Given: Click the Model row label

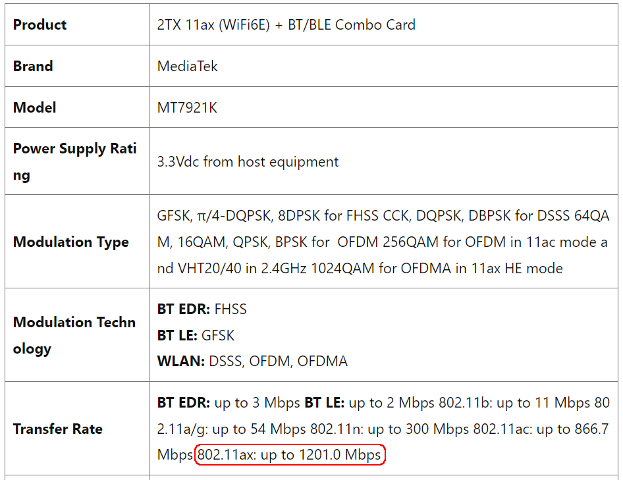Looking at the screenshot, I should click(x=34, y=107).
